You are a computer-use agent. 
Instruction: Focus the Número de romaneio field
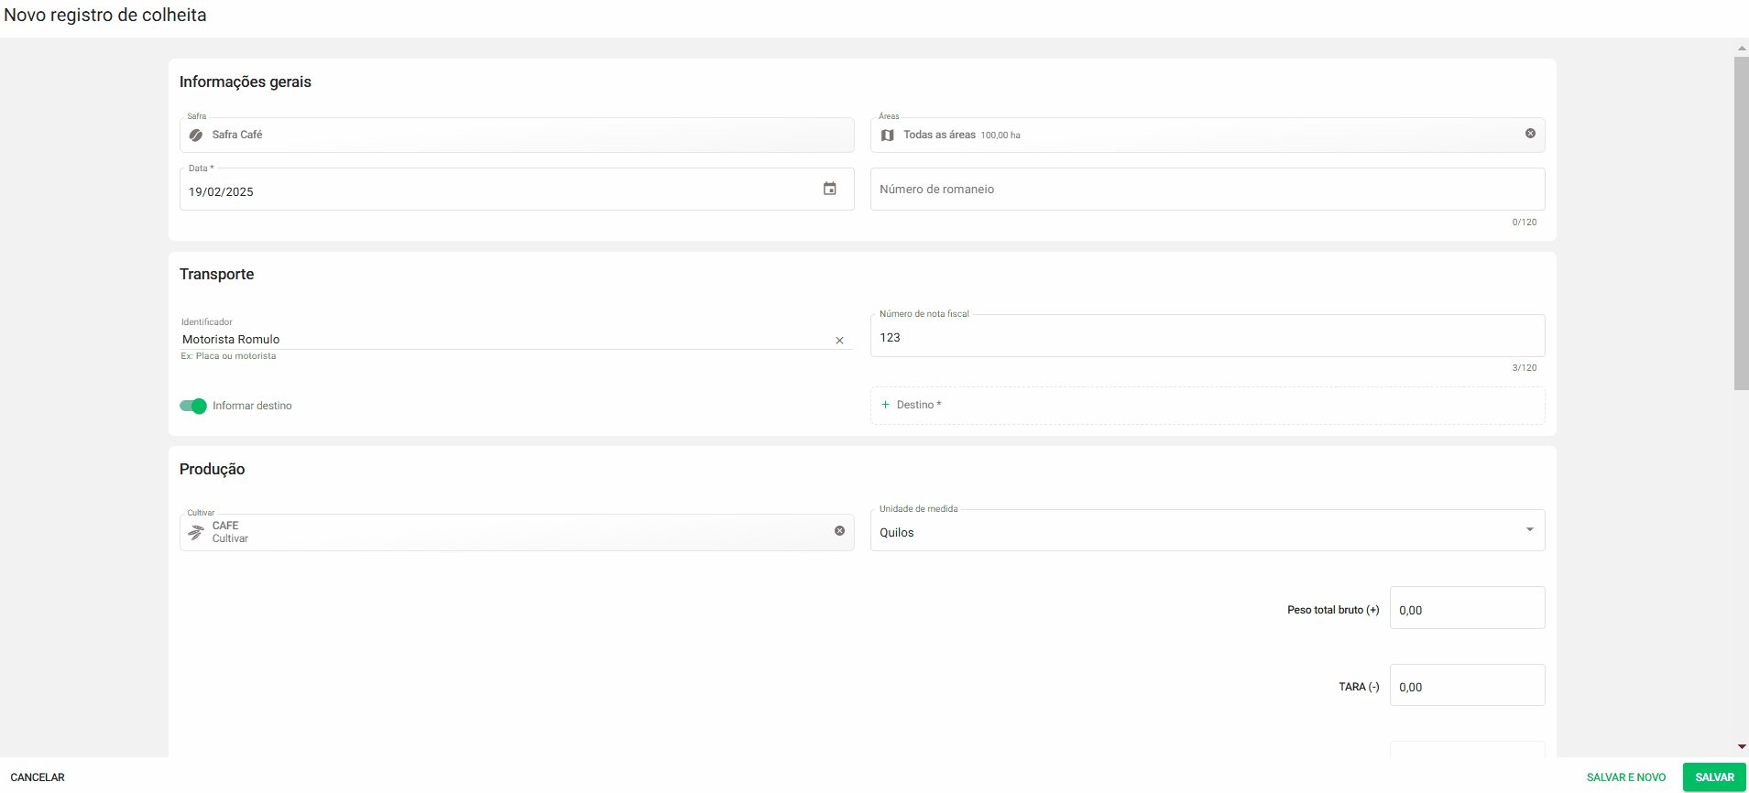1206,190
